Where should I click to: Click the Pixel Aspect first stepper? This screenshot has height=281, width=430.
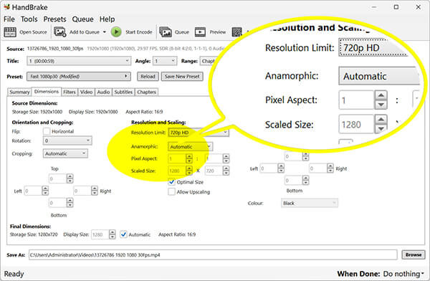pyautogui.click(x=189, y=158)
